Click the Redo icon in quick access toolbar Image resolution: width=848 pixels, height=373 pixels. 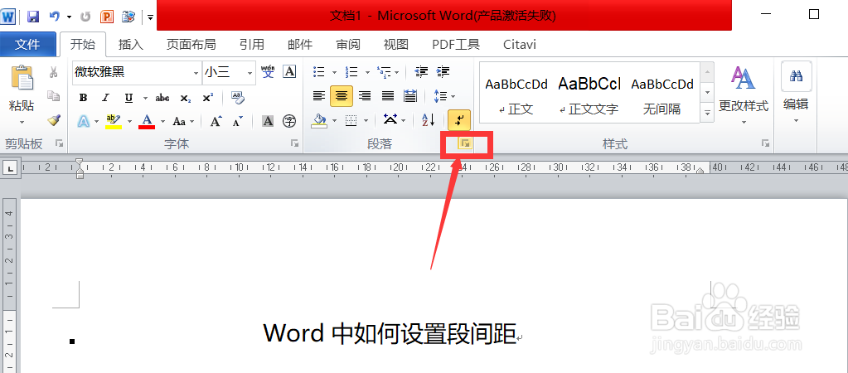coord(85,17)
